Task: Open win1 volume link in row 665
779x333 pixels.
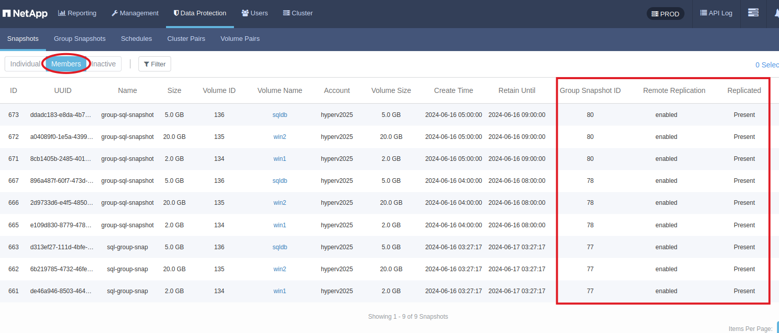Action: pyautogui.click(x=280, y=225)
